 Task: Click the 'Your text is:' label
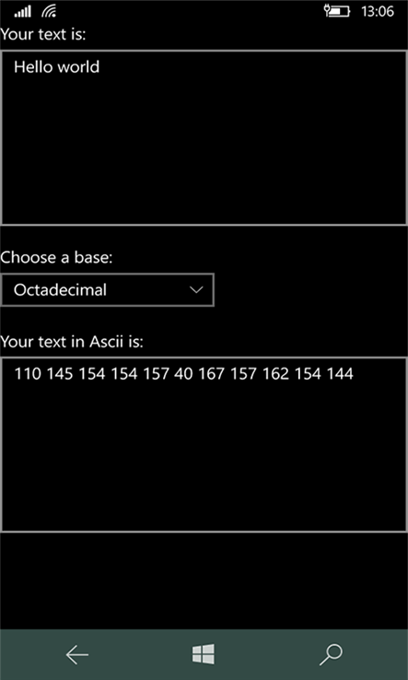coord(43,35)
